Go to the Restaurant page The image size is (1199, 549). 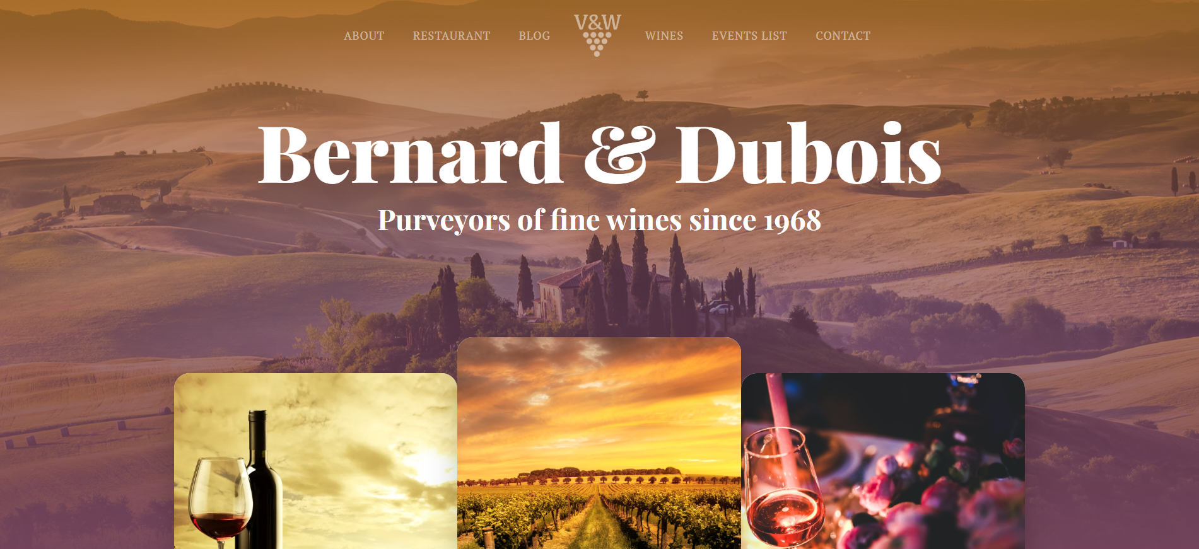pyautogui.click(x=452, y=36)
